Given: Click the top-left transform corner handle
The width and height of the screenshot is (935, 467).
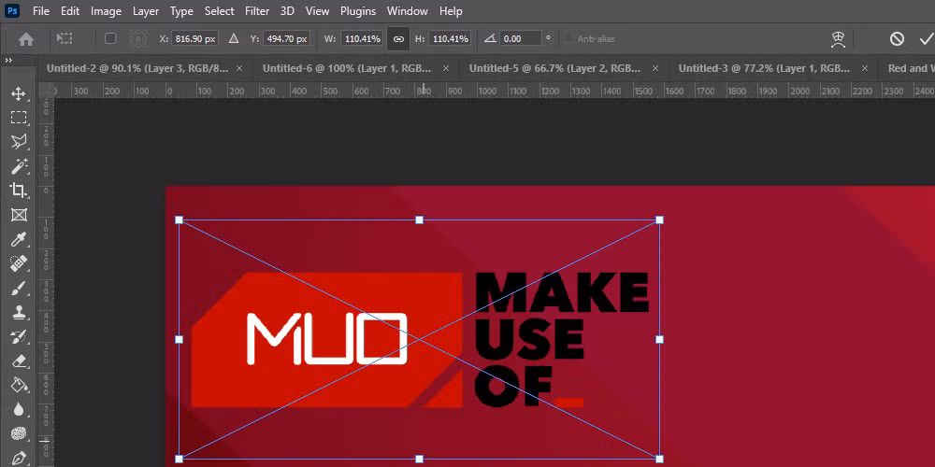Looking at the screenshot, I should (x=179, y=219).
